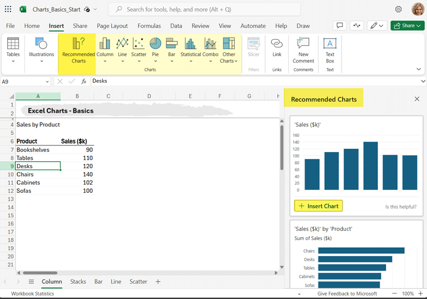Open the app launcher waffle icon
The height and width of the screenshot is (299, 427).
pyautogui.click(x=8, y=9)
